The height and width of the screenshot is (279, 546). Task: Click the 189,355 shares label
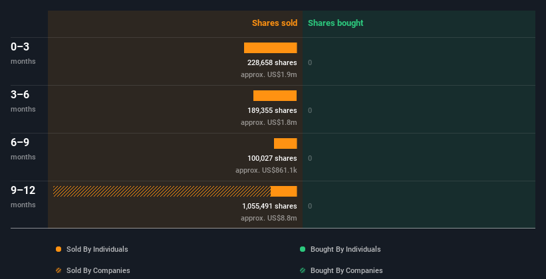[272, 110]
